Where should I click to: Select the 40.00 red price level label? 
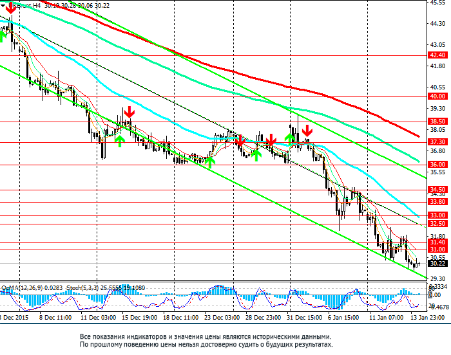point(437,96)
